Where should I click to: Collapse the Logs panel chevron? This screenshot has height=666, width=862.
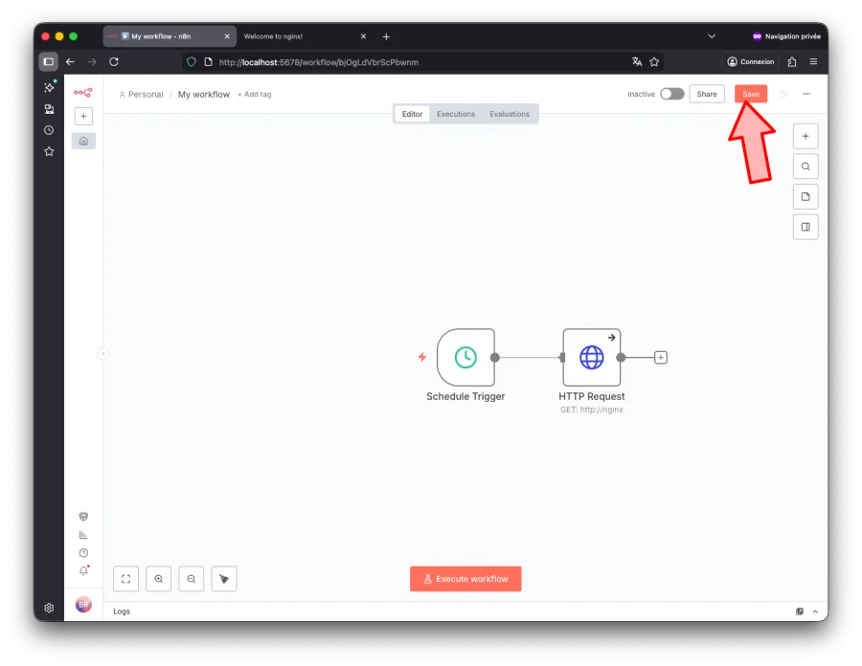[815, 610]
